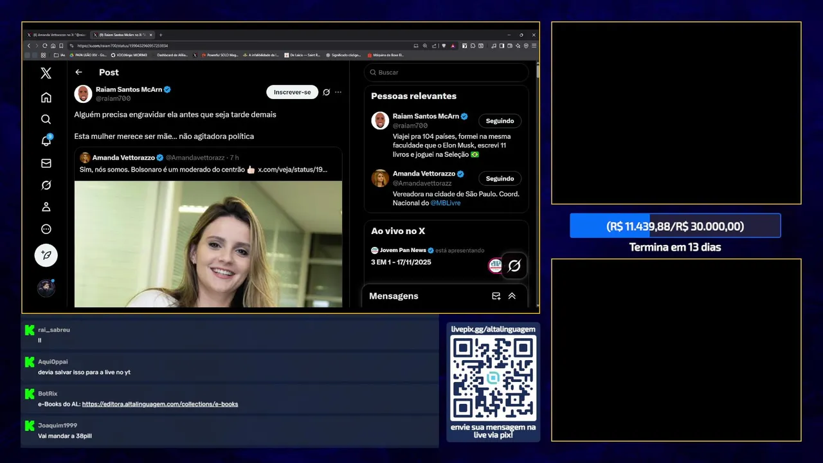Open editora.altalinguagem.com e-books link in chat
Viewport: 823px width, 463px height.
tap(160, 404)
